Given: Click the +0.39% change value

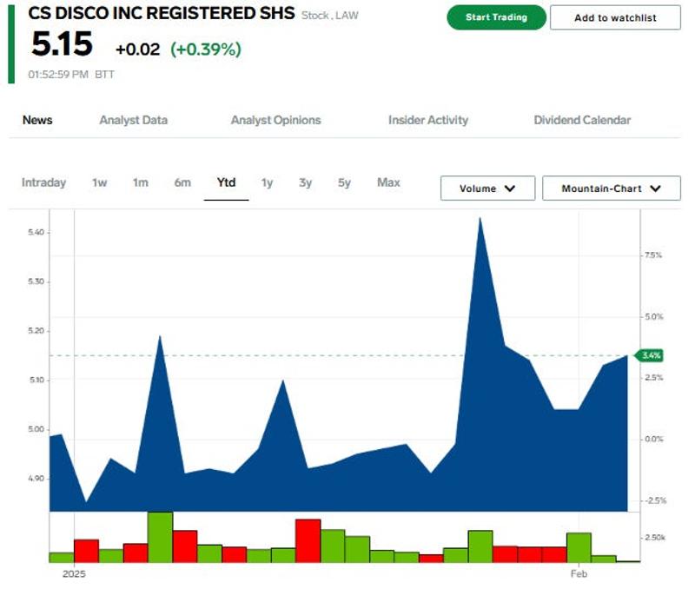Looking at the screenshot, I should click(206, 50).
